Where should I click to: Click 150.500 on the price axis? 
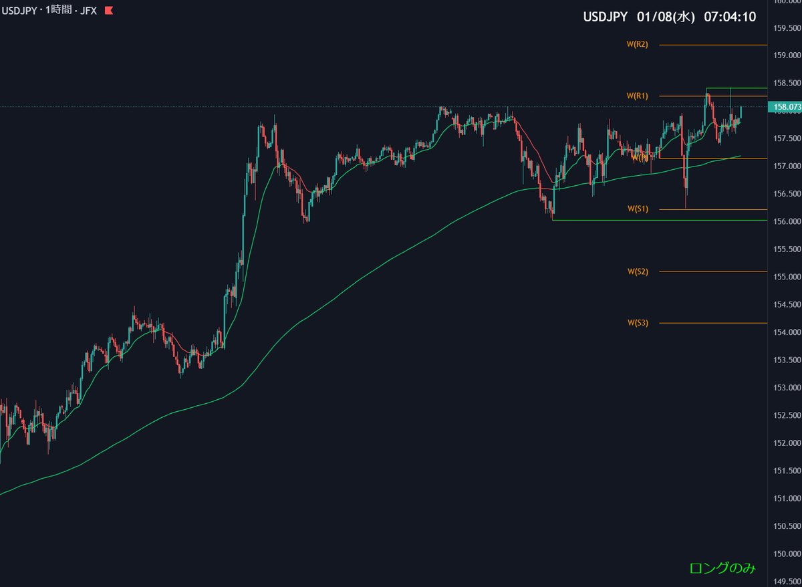(787, 527)
